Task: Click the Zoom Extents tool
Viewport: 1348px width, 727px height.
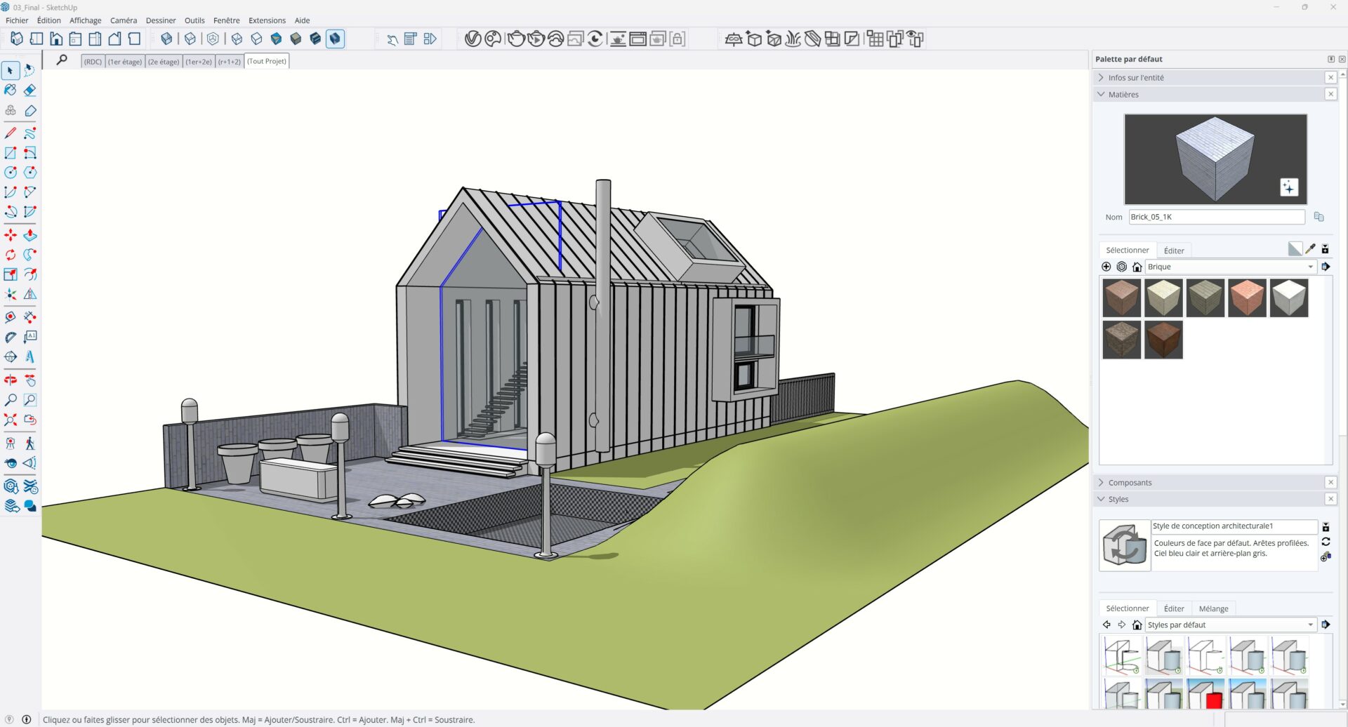Action: [11, 420]
